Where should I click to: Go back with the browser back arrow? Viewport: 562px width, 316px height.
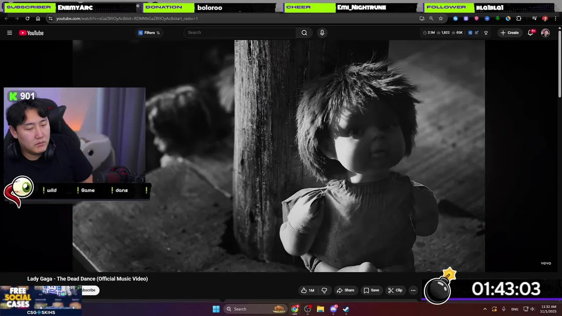click(6, 18)
